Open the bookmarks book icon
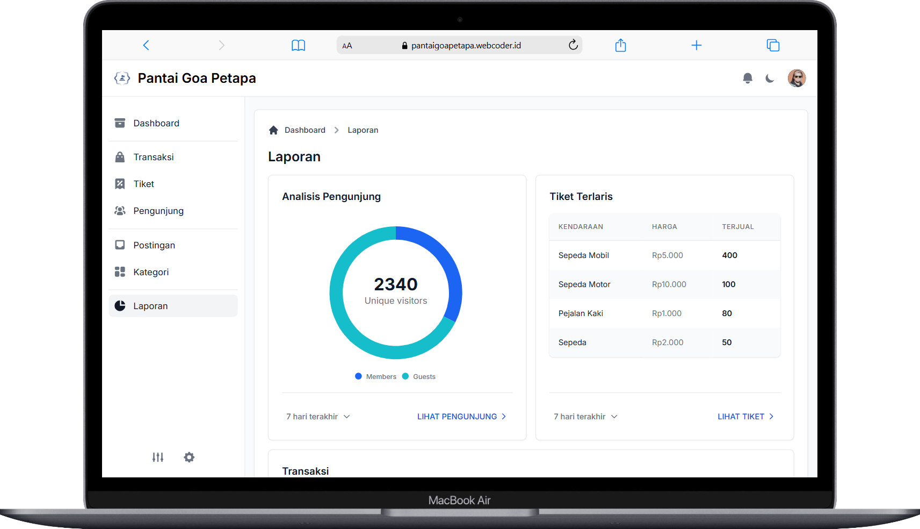 (298, 45)
